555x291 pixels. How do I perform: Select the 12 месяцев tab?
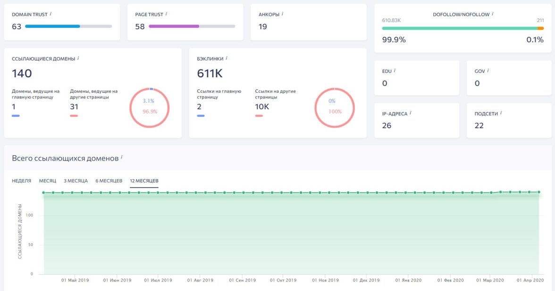144,181
